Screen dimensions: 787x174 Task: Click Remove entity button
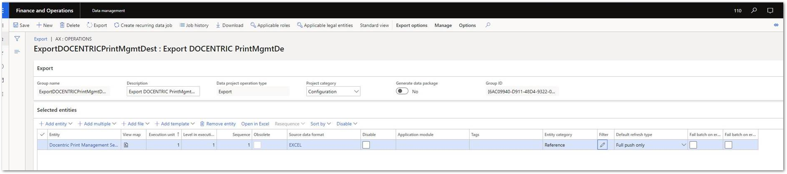click(x=218, y=124)
